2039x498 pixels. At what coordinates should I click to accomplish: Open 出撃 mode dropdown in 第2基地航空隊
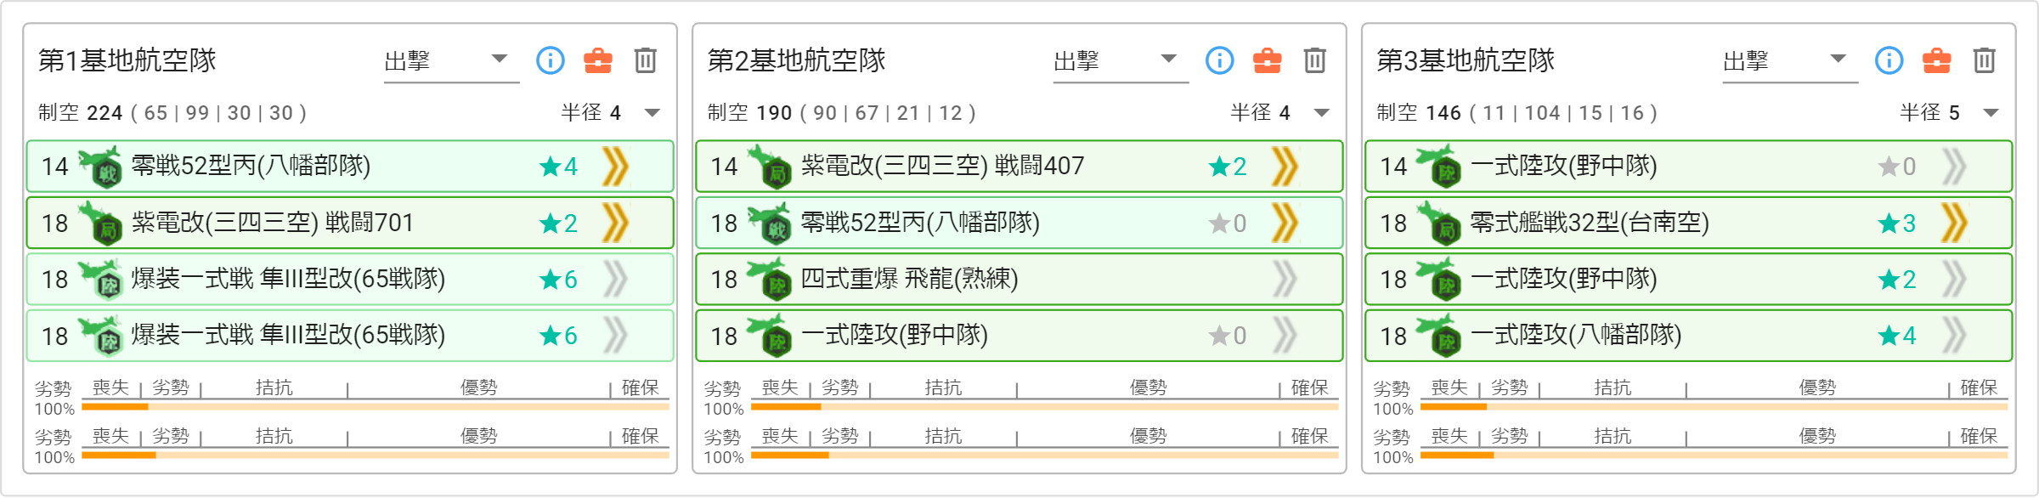click(1121, 61)
